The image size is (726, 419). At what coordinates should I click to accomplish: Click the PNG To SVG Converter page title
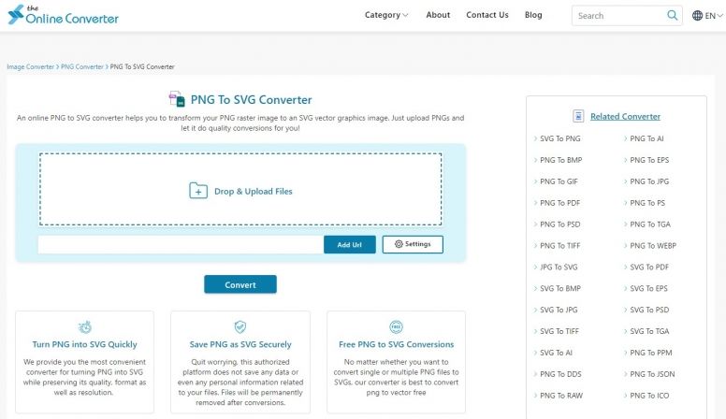(x=252, y=99)
